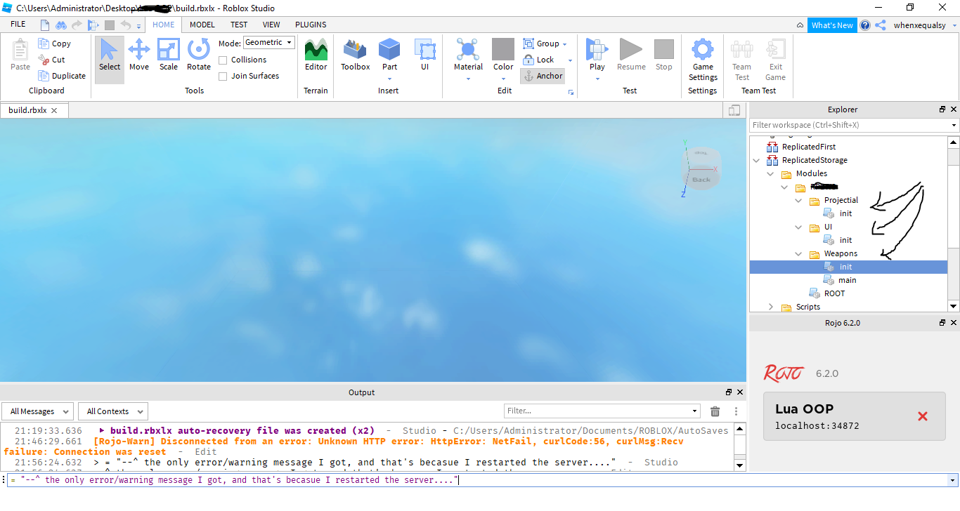Toggle the Anchor button
Viewport: 960px width, 511px height.
point(543,76)
